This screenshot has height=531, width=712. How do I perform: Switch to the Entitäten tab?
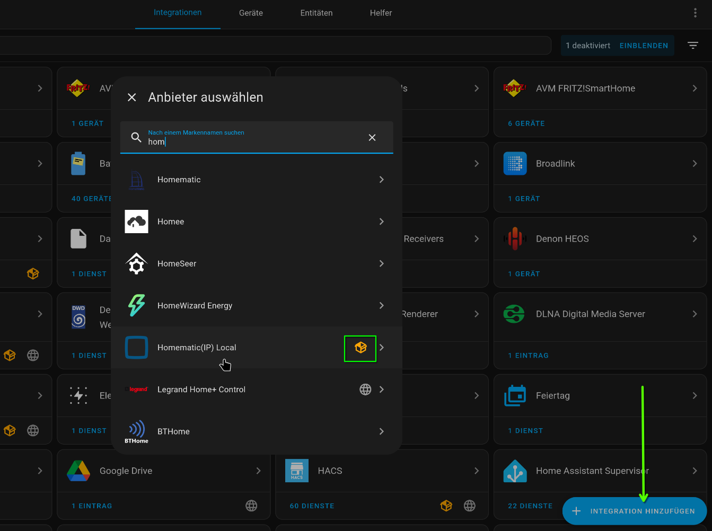pyautogui.click(x=317, y=13)
